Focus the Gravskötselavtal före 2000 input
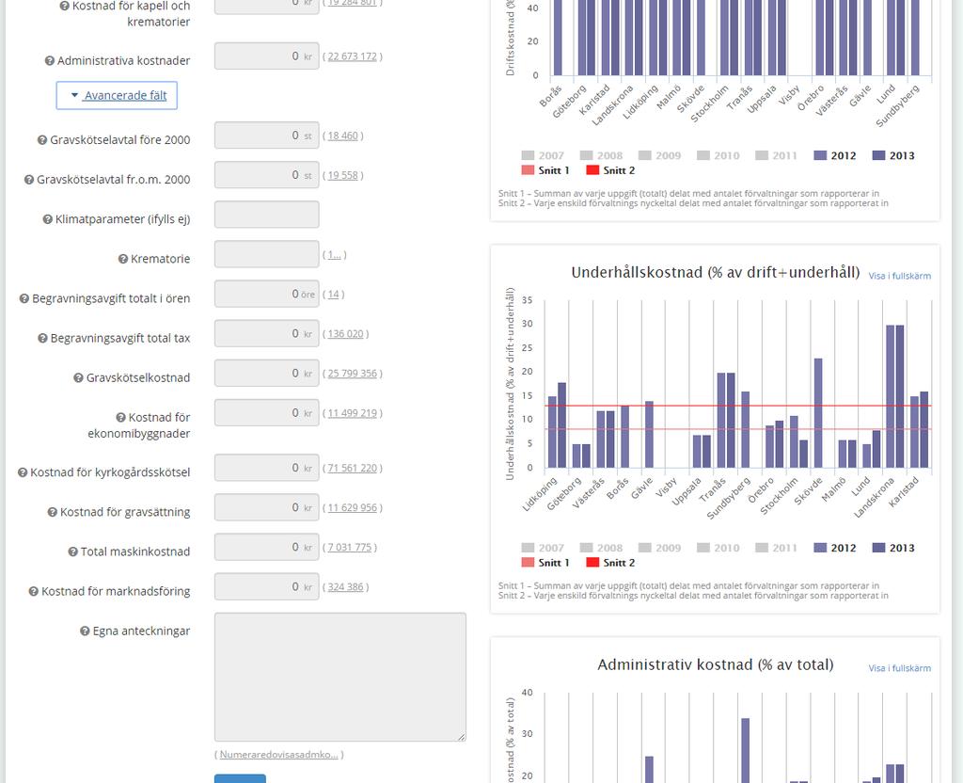 [266, 136]
